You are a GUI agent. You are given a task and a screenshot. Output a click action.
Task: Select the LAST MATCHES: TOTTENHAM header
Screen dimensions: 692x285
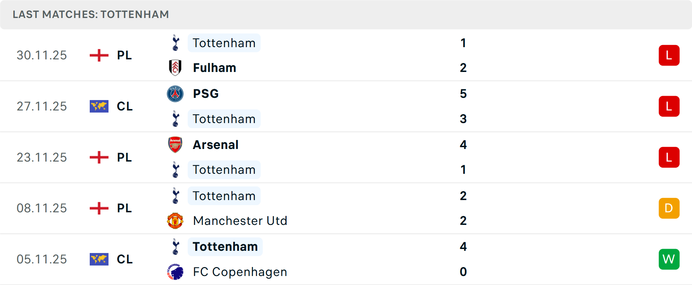tap(90, 14)
